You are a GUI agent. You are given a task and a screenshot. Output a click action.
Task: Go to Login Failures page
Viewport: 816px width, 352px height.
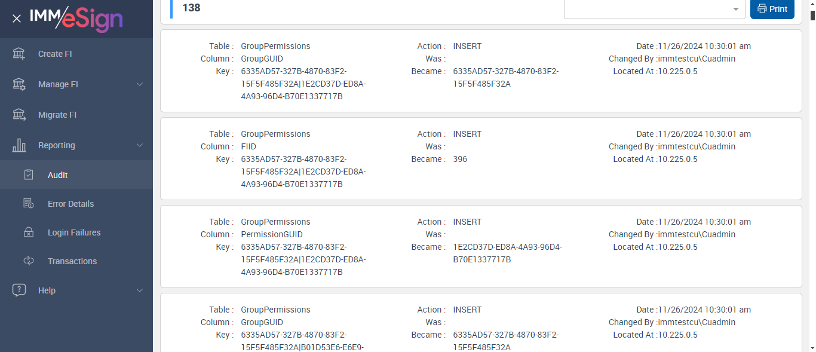coord(74,232)
